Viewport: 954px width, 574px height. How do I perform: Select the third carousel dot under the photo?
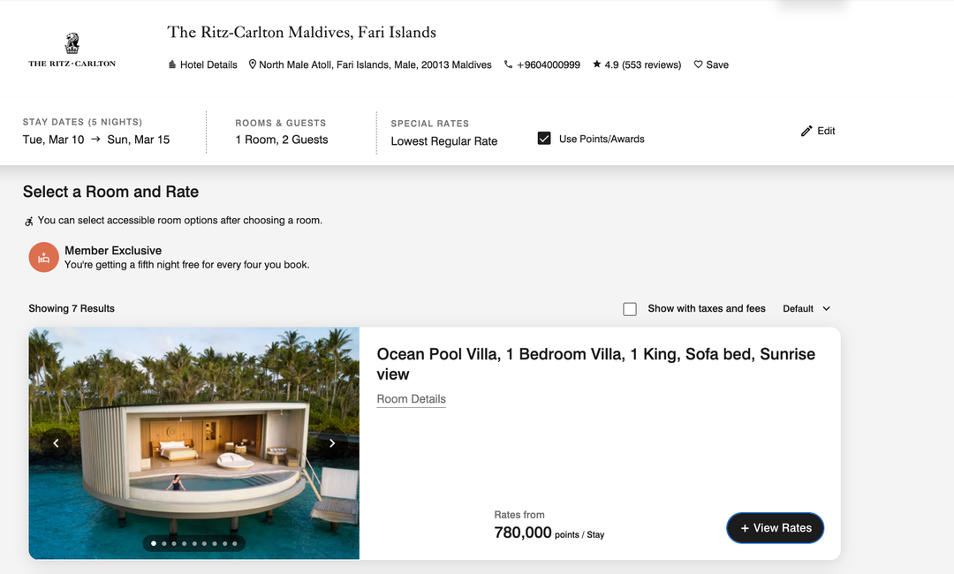tap(173, 544)
